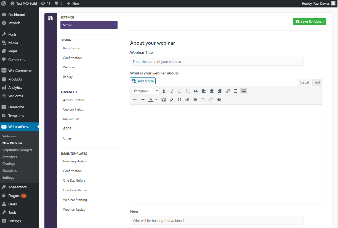Toggle the toolbar kitchen sink button

243,91
